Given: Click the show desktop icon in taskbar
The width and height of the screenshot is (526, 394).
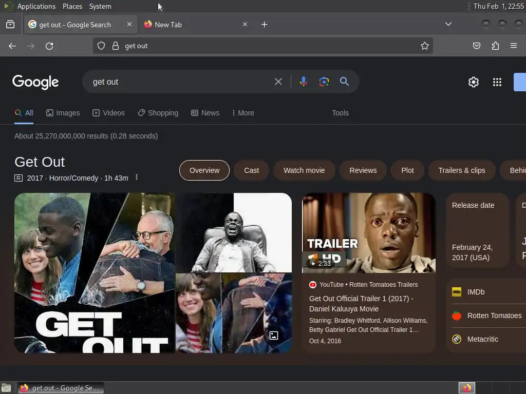Looking at the screenshot, I should pos(6,388).
